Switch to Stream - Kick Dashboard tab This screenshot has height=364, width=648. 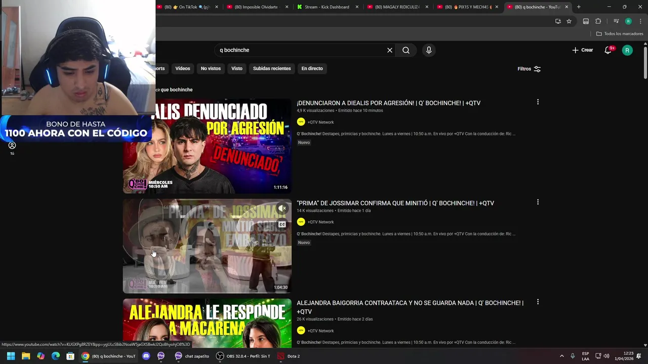[x=327, y=7]
